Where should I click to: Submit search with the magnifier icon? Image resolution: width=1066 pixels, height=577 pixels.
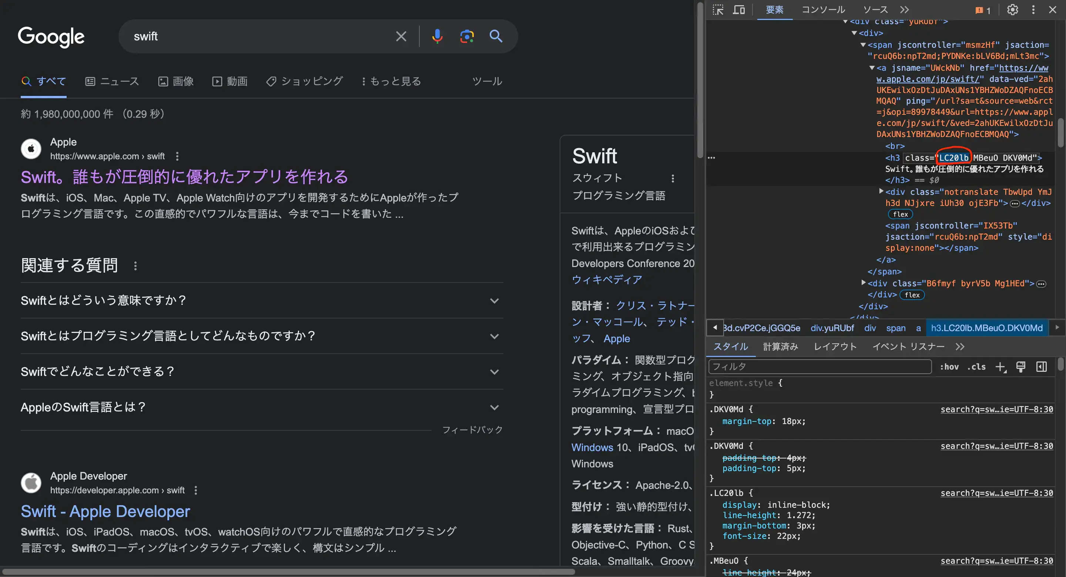(x=496, y=36)
